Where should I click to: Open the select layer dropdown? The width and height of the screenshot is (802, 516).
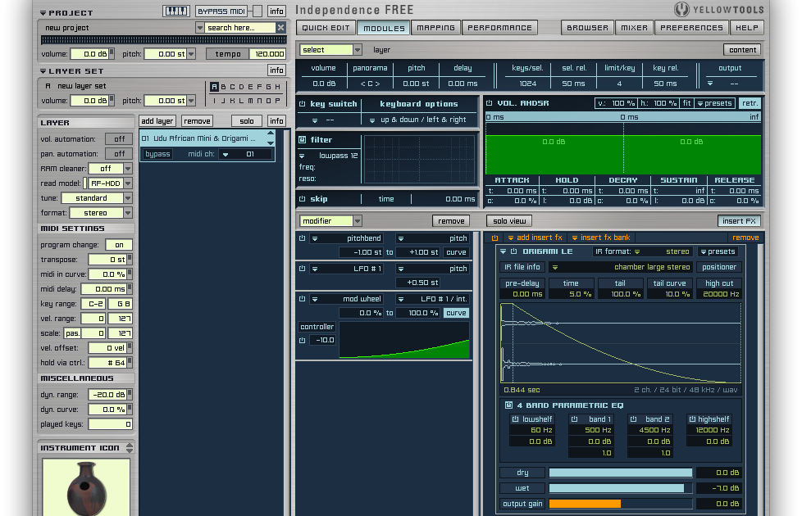point(330,50)
